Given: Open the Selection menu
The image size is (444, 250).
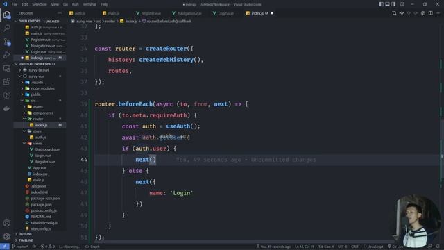Looking at the screenshot, I should pyautogui.click(x=40, y=4).
